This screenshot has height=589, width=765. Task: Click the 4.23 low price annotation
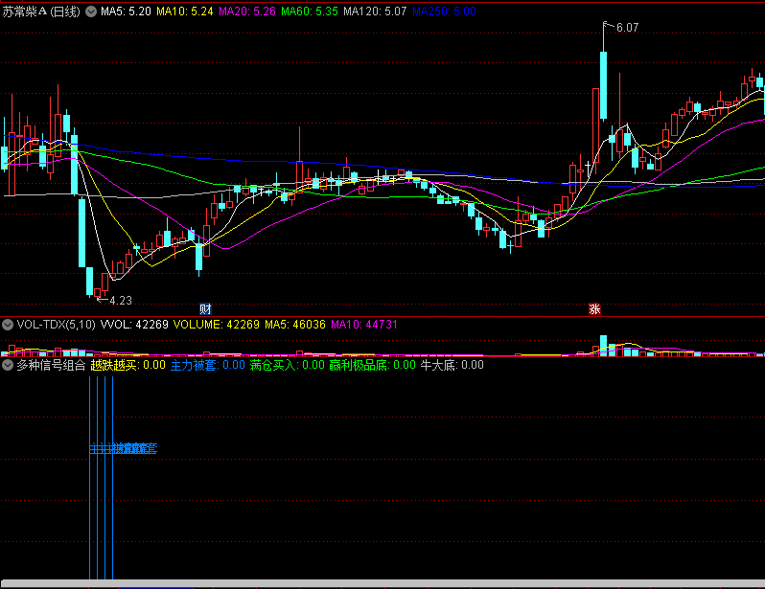pyautogui.click(x=121, y=301)
